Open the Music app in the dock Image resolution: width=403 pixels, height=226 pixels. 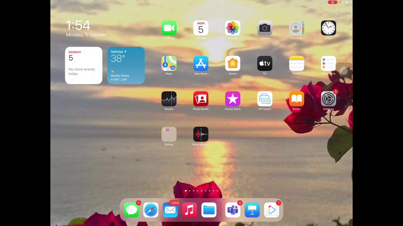point(190,210)
